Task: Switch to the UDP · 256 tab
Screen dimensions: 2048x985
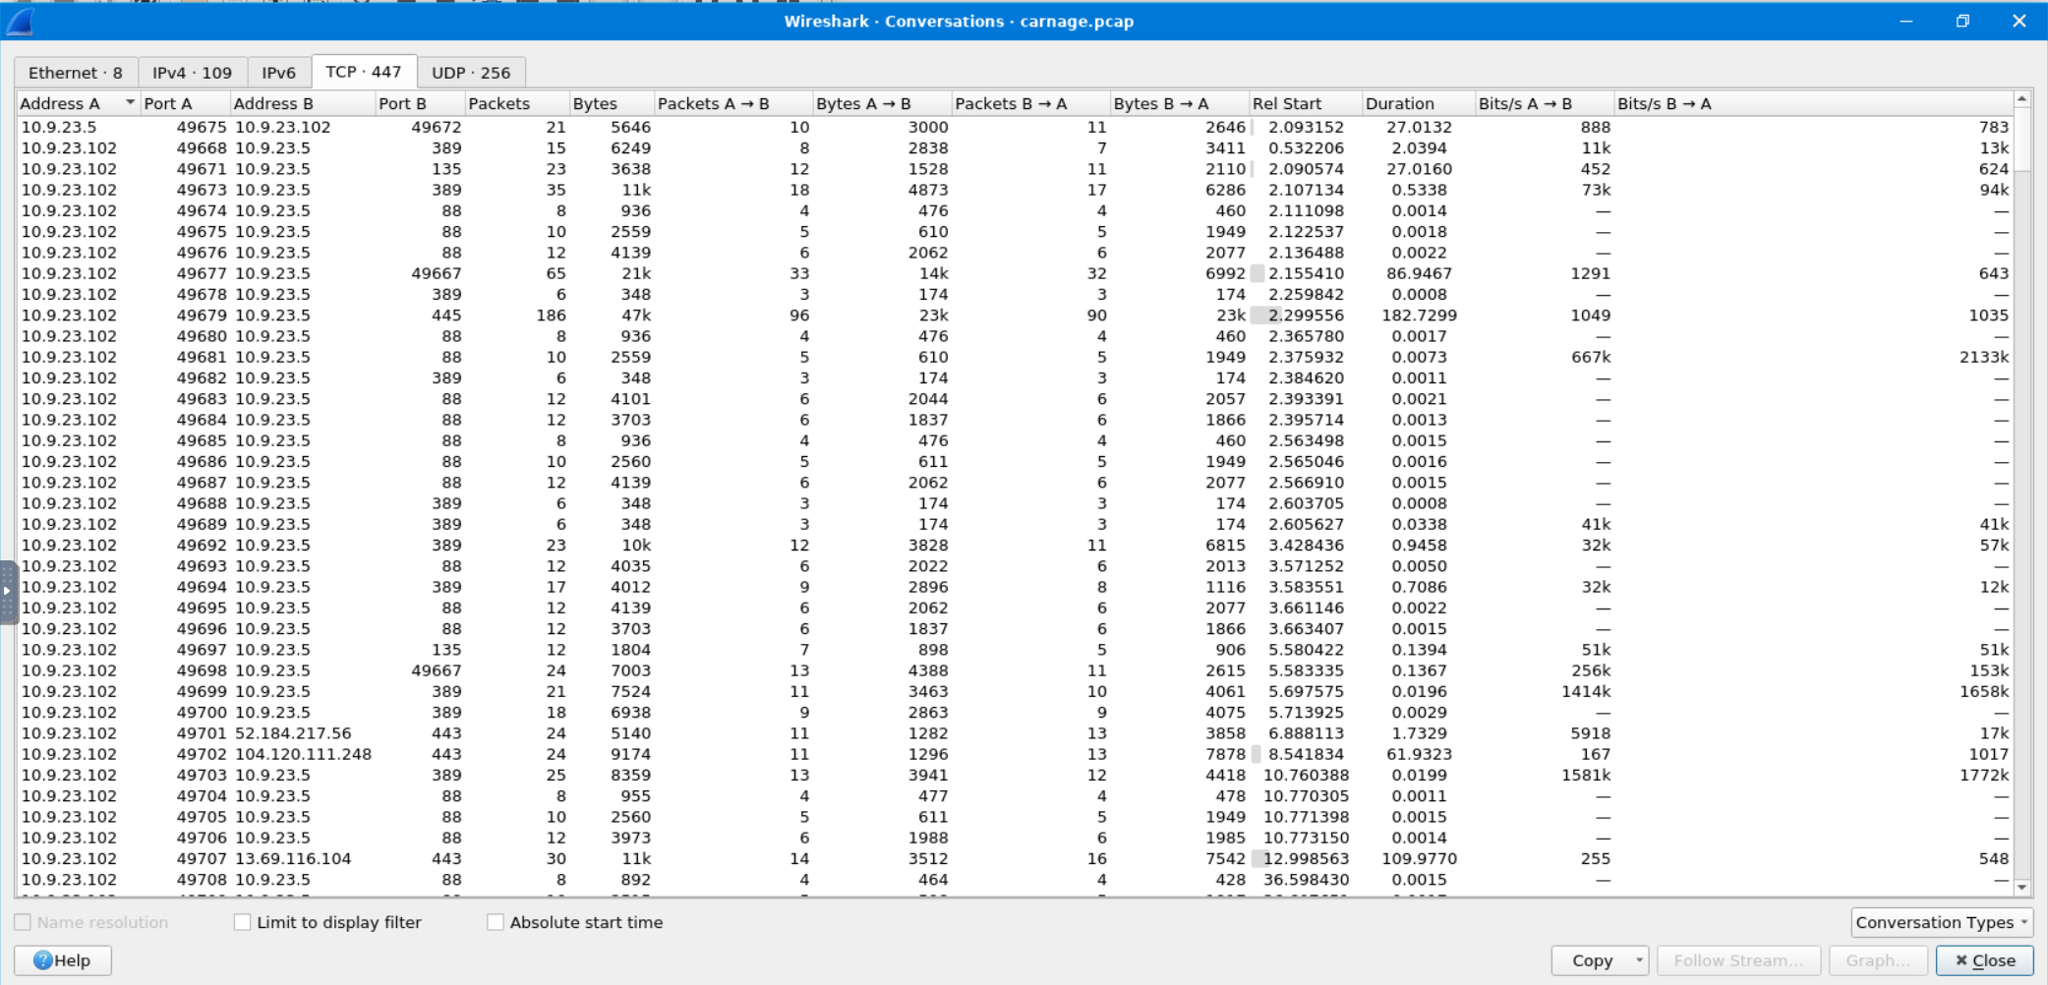Action: click(x=471, y=73)
